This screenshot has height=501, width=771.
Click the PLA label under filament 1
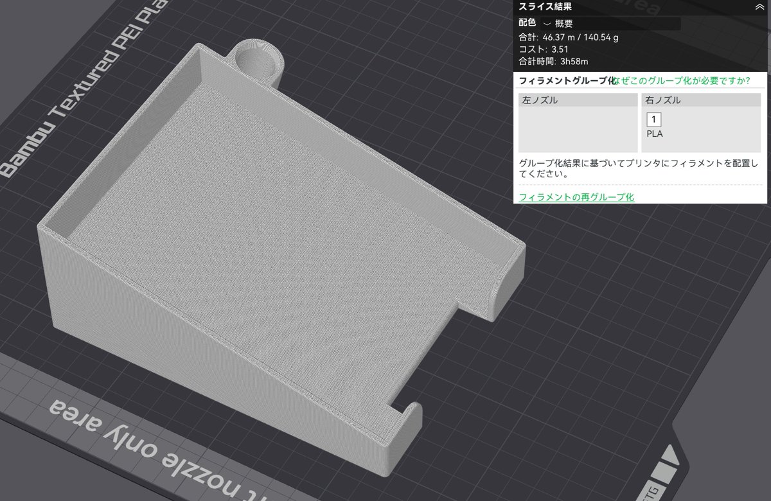(655, 134)
